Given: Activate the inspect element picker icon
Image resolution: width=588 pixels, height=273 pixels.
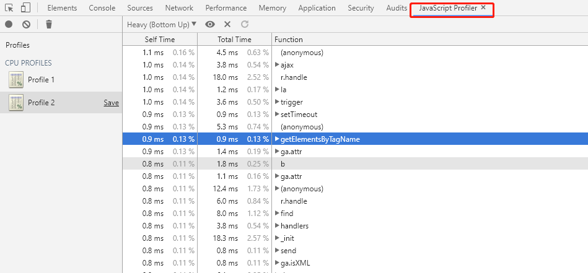Looking at the screenshot, I should [x=9, y=8].
